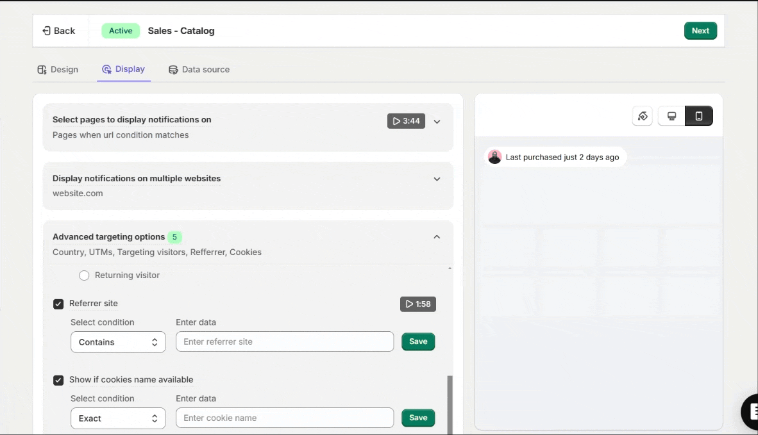This screenshot has height=435, width=758.
Task: Switch preview to mobile view
Action: pyautogui.click(x=699, y=116)
